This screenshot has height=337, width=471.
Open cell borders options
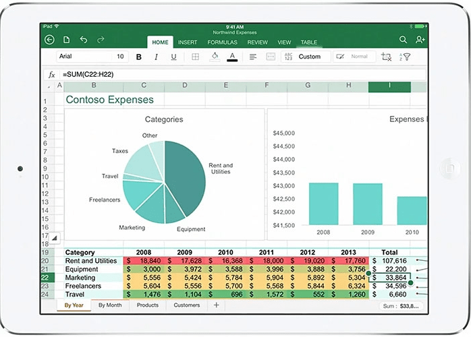[x=195, y=57]
